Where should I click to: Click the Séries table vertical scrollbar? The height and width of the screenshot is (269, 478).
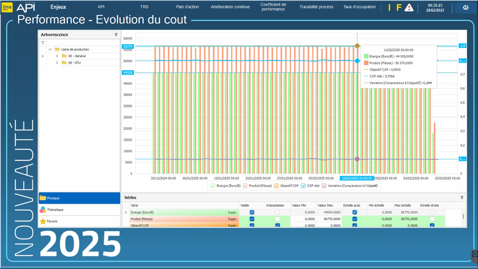(463, 217)
